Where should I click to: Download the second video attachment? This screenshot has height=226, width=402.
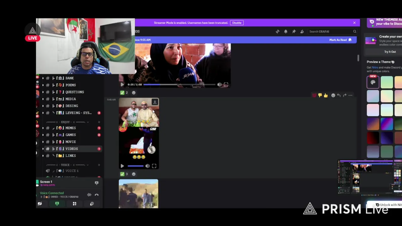coord(155,102)
